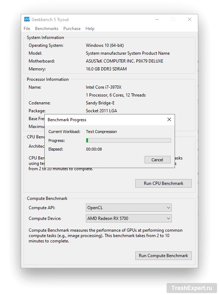Select '1 Processor, 6 Cores, 12 Threads' text
Viewport: 219px width, 295px height.
pos(116,95)
